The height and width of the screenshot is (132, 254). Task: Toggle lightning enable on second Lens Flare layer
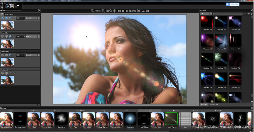click(x=10, y=37)
